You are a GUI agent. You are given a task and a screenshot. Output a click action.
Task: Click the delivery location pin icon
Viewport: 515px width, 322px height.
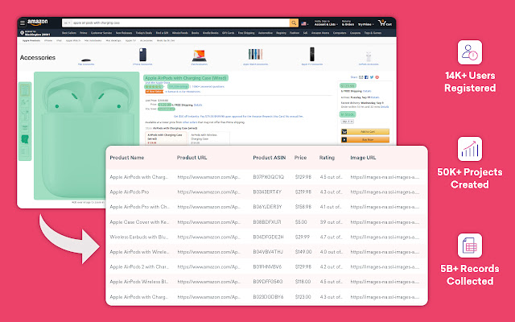click(23, 33)
